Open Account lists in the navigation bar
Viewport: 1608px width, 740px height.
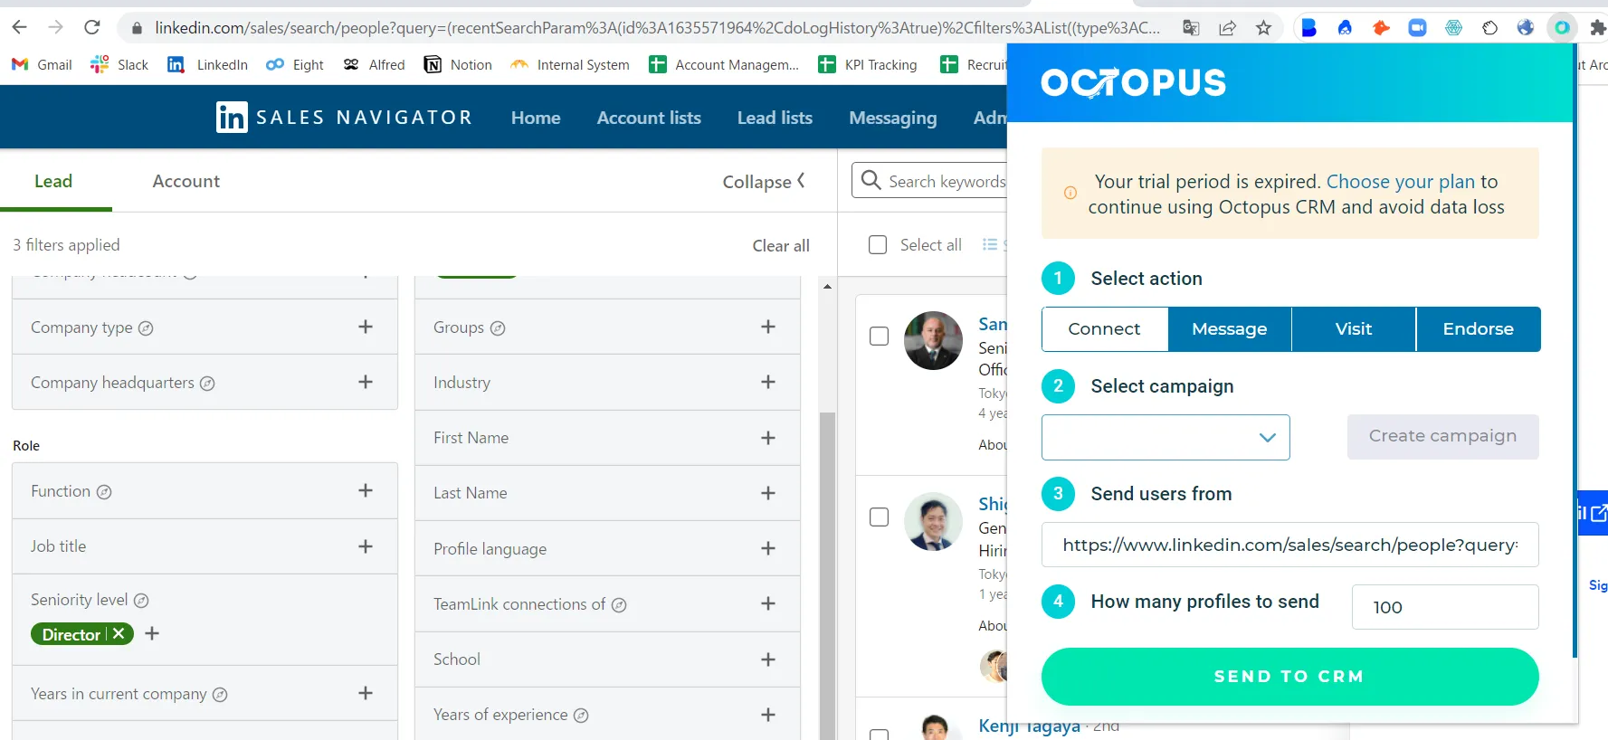tap(649, 118)
